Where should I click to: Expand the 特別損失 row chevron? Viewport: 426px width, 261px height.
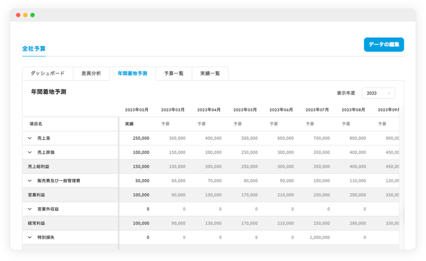30,237
